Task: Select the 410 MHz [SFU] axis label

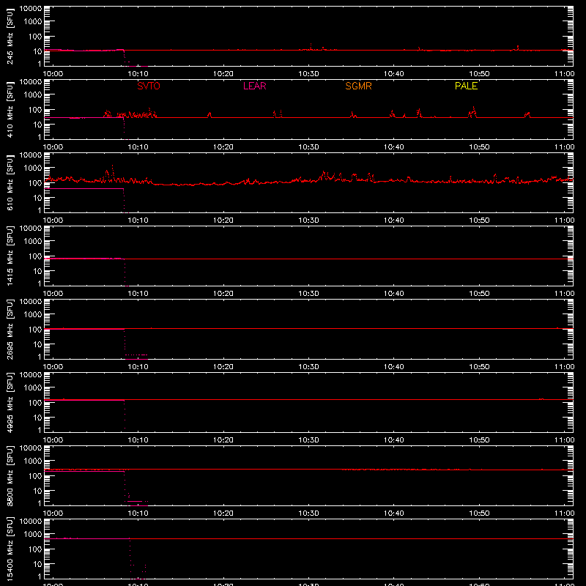Action: tap(10, 109)
